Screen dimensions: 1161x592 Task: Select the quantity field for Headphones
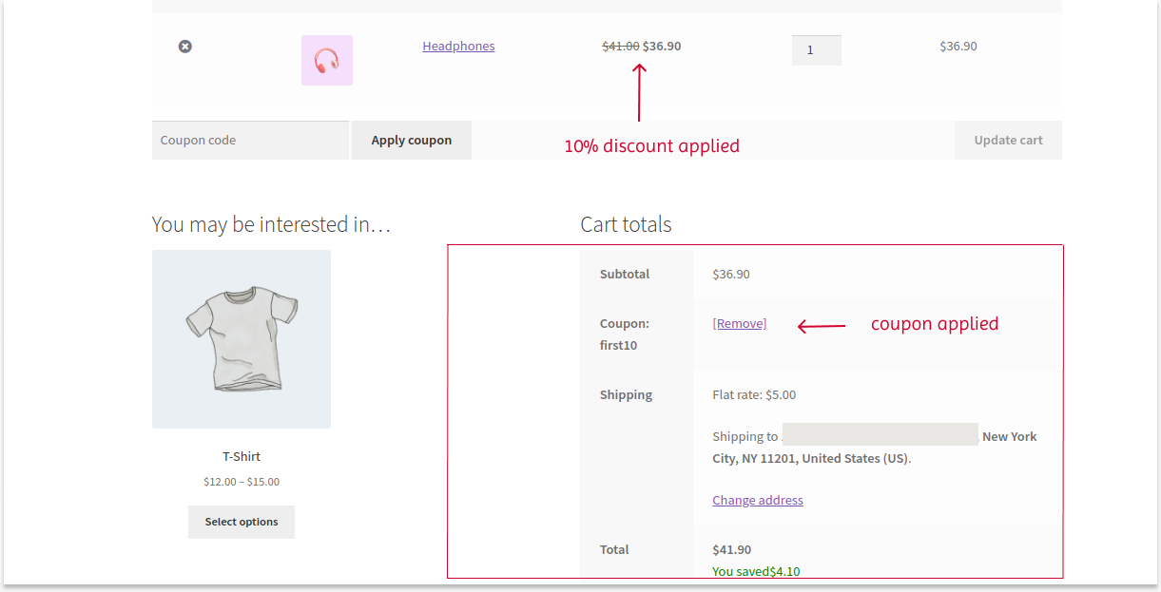[x=816, y=49]
